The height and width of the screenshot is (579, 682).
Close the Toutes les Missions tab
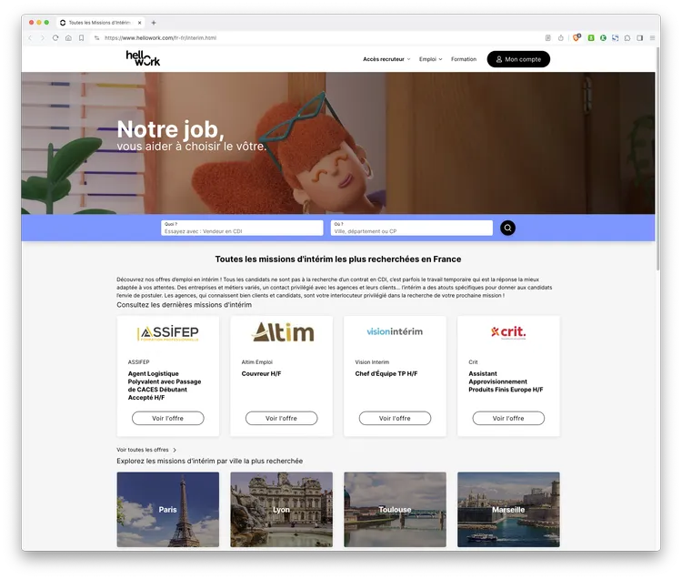pyautogui.click(x=140, y=23)
